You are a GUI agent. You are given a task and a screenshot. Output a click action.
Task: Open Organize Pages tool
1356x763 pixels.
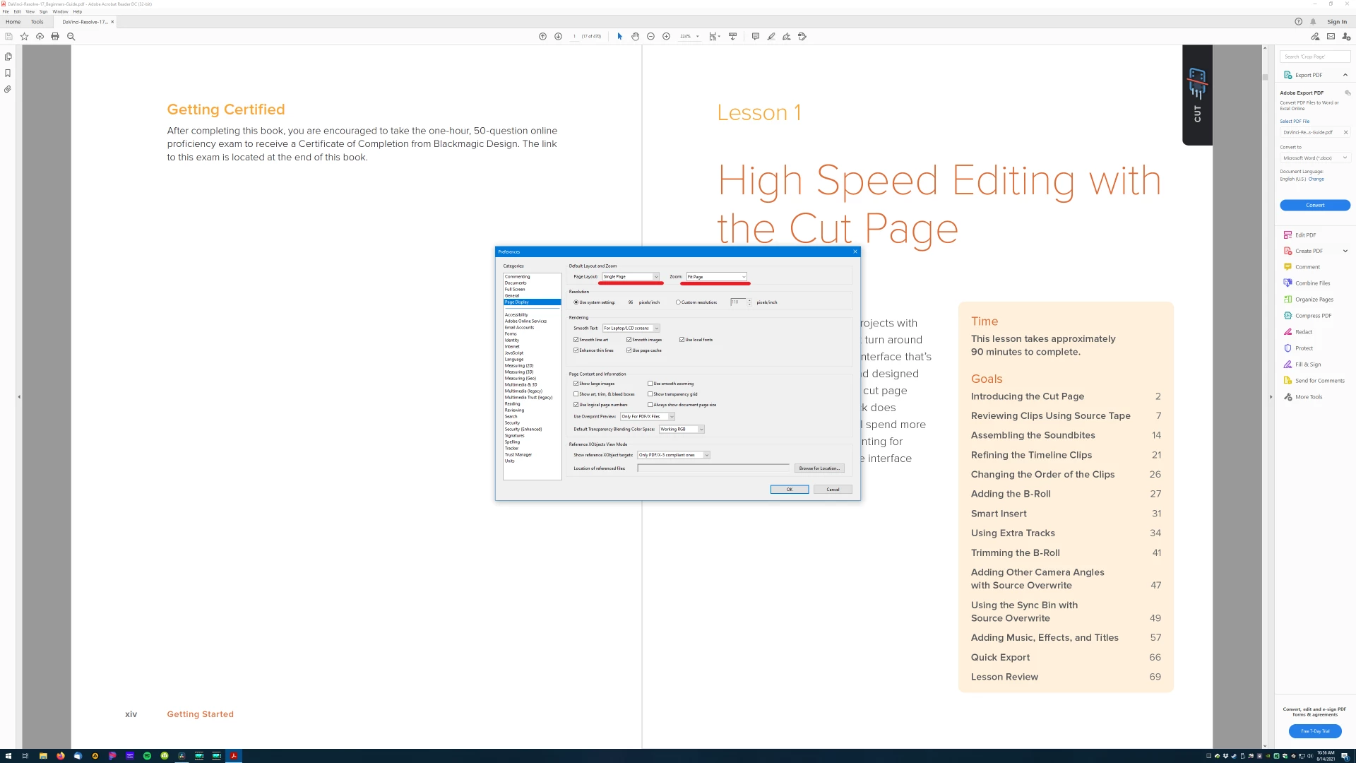(x=1314, y=299)
